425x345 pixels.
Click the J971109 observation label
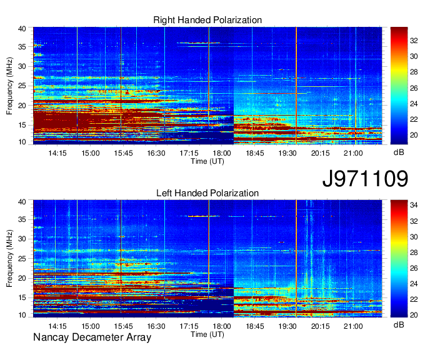click(x=365, y=178)
